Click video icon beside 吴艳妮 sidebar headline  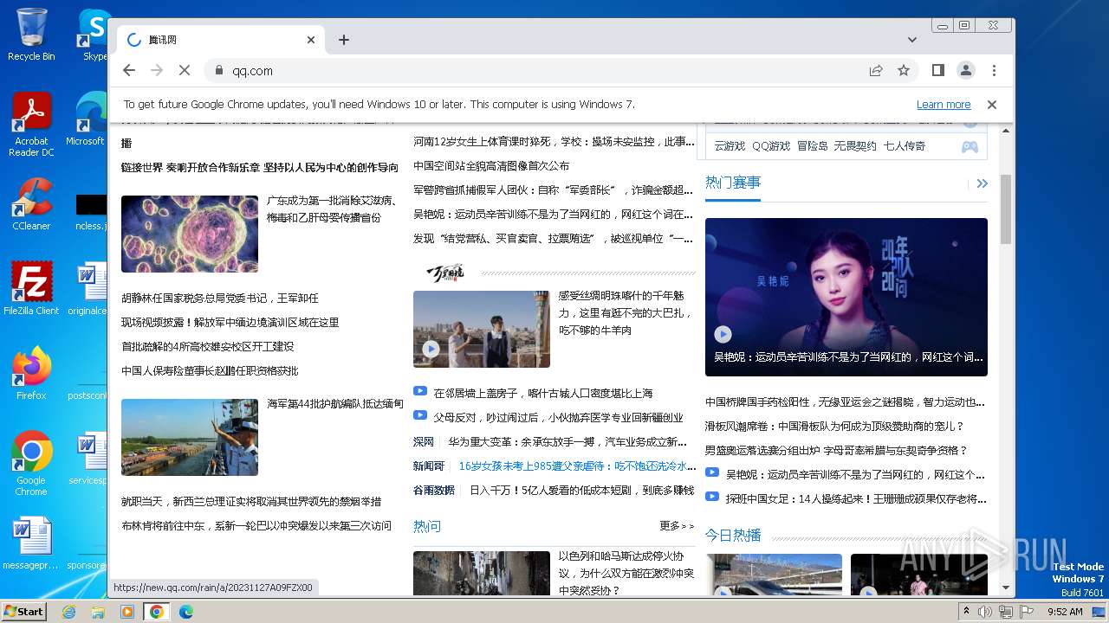tap(712, 472)
